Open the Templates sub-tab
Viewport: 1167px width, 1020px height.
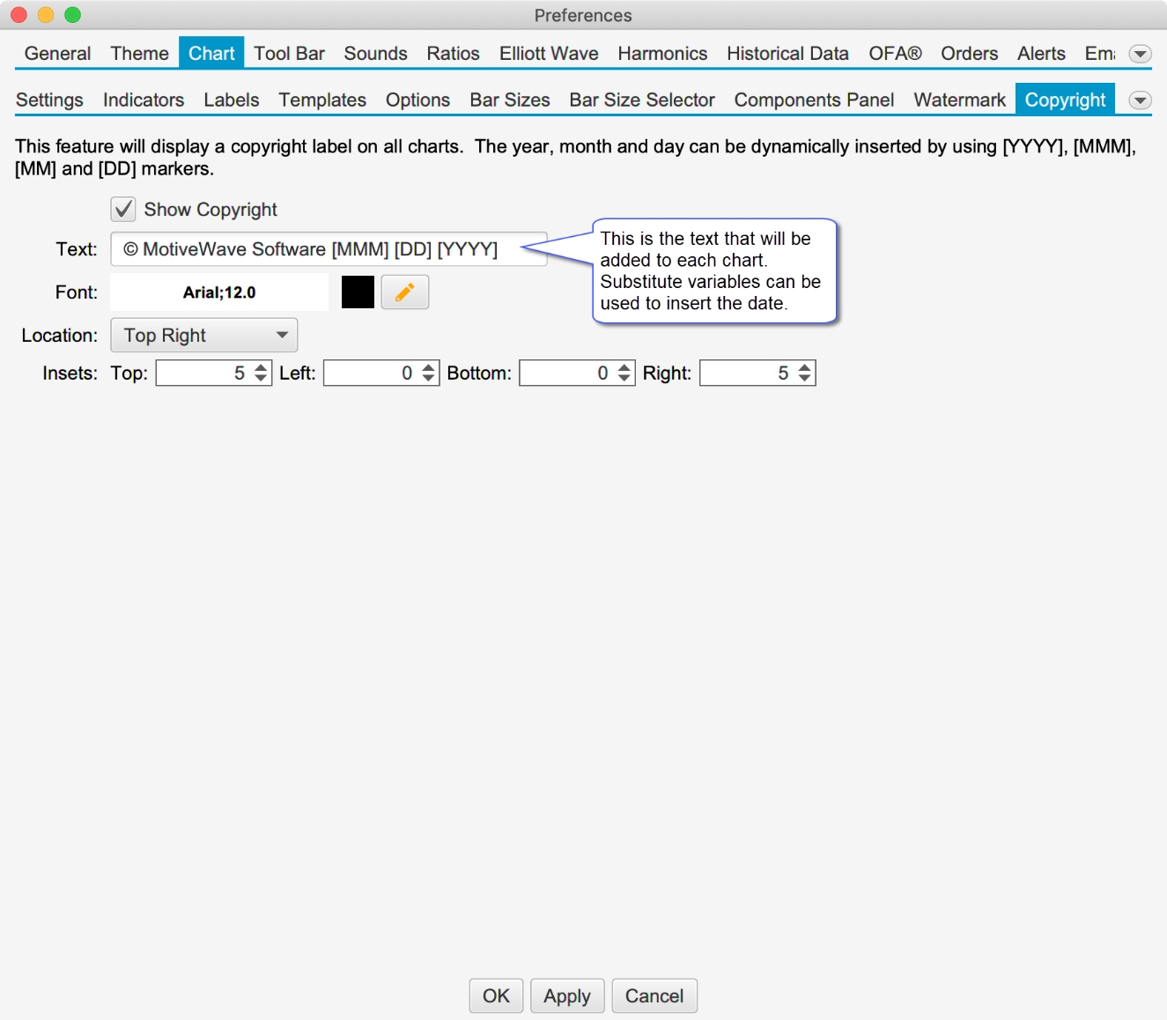coord(322,100)
